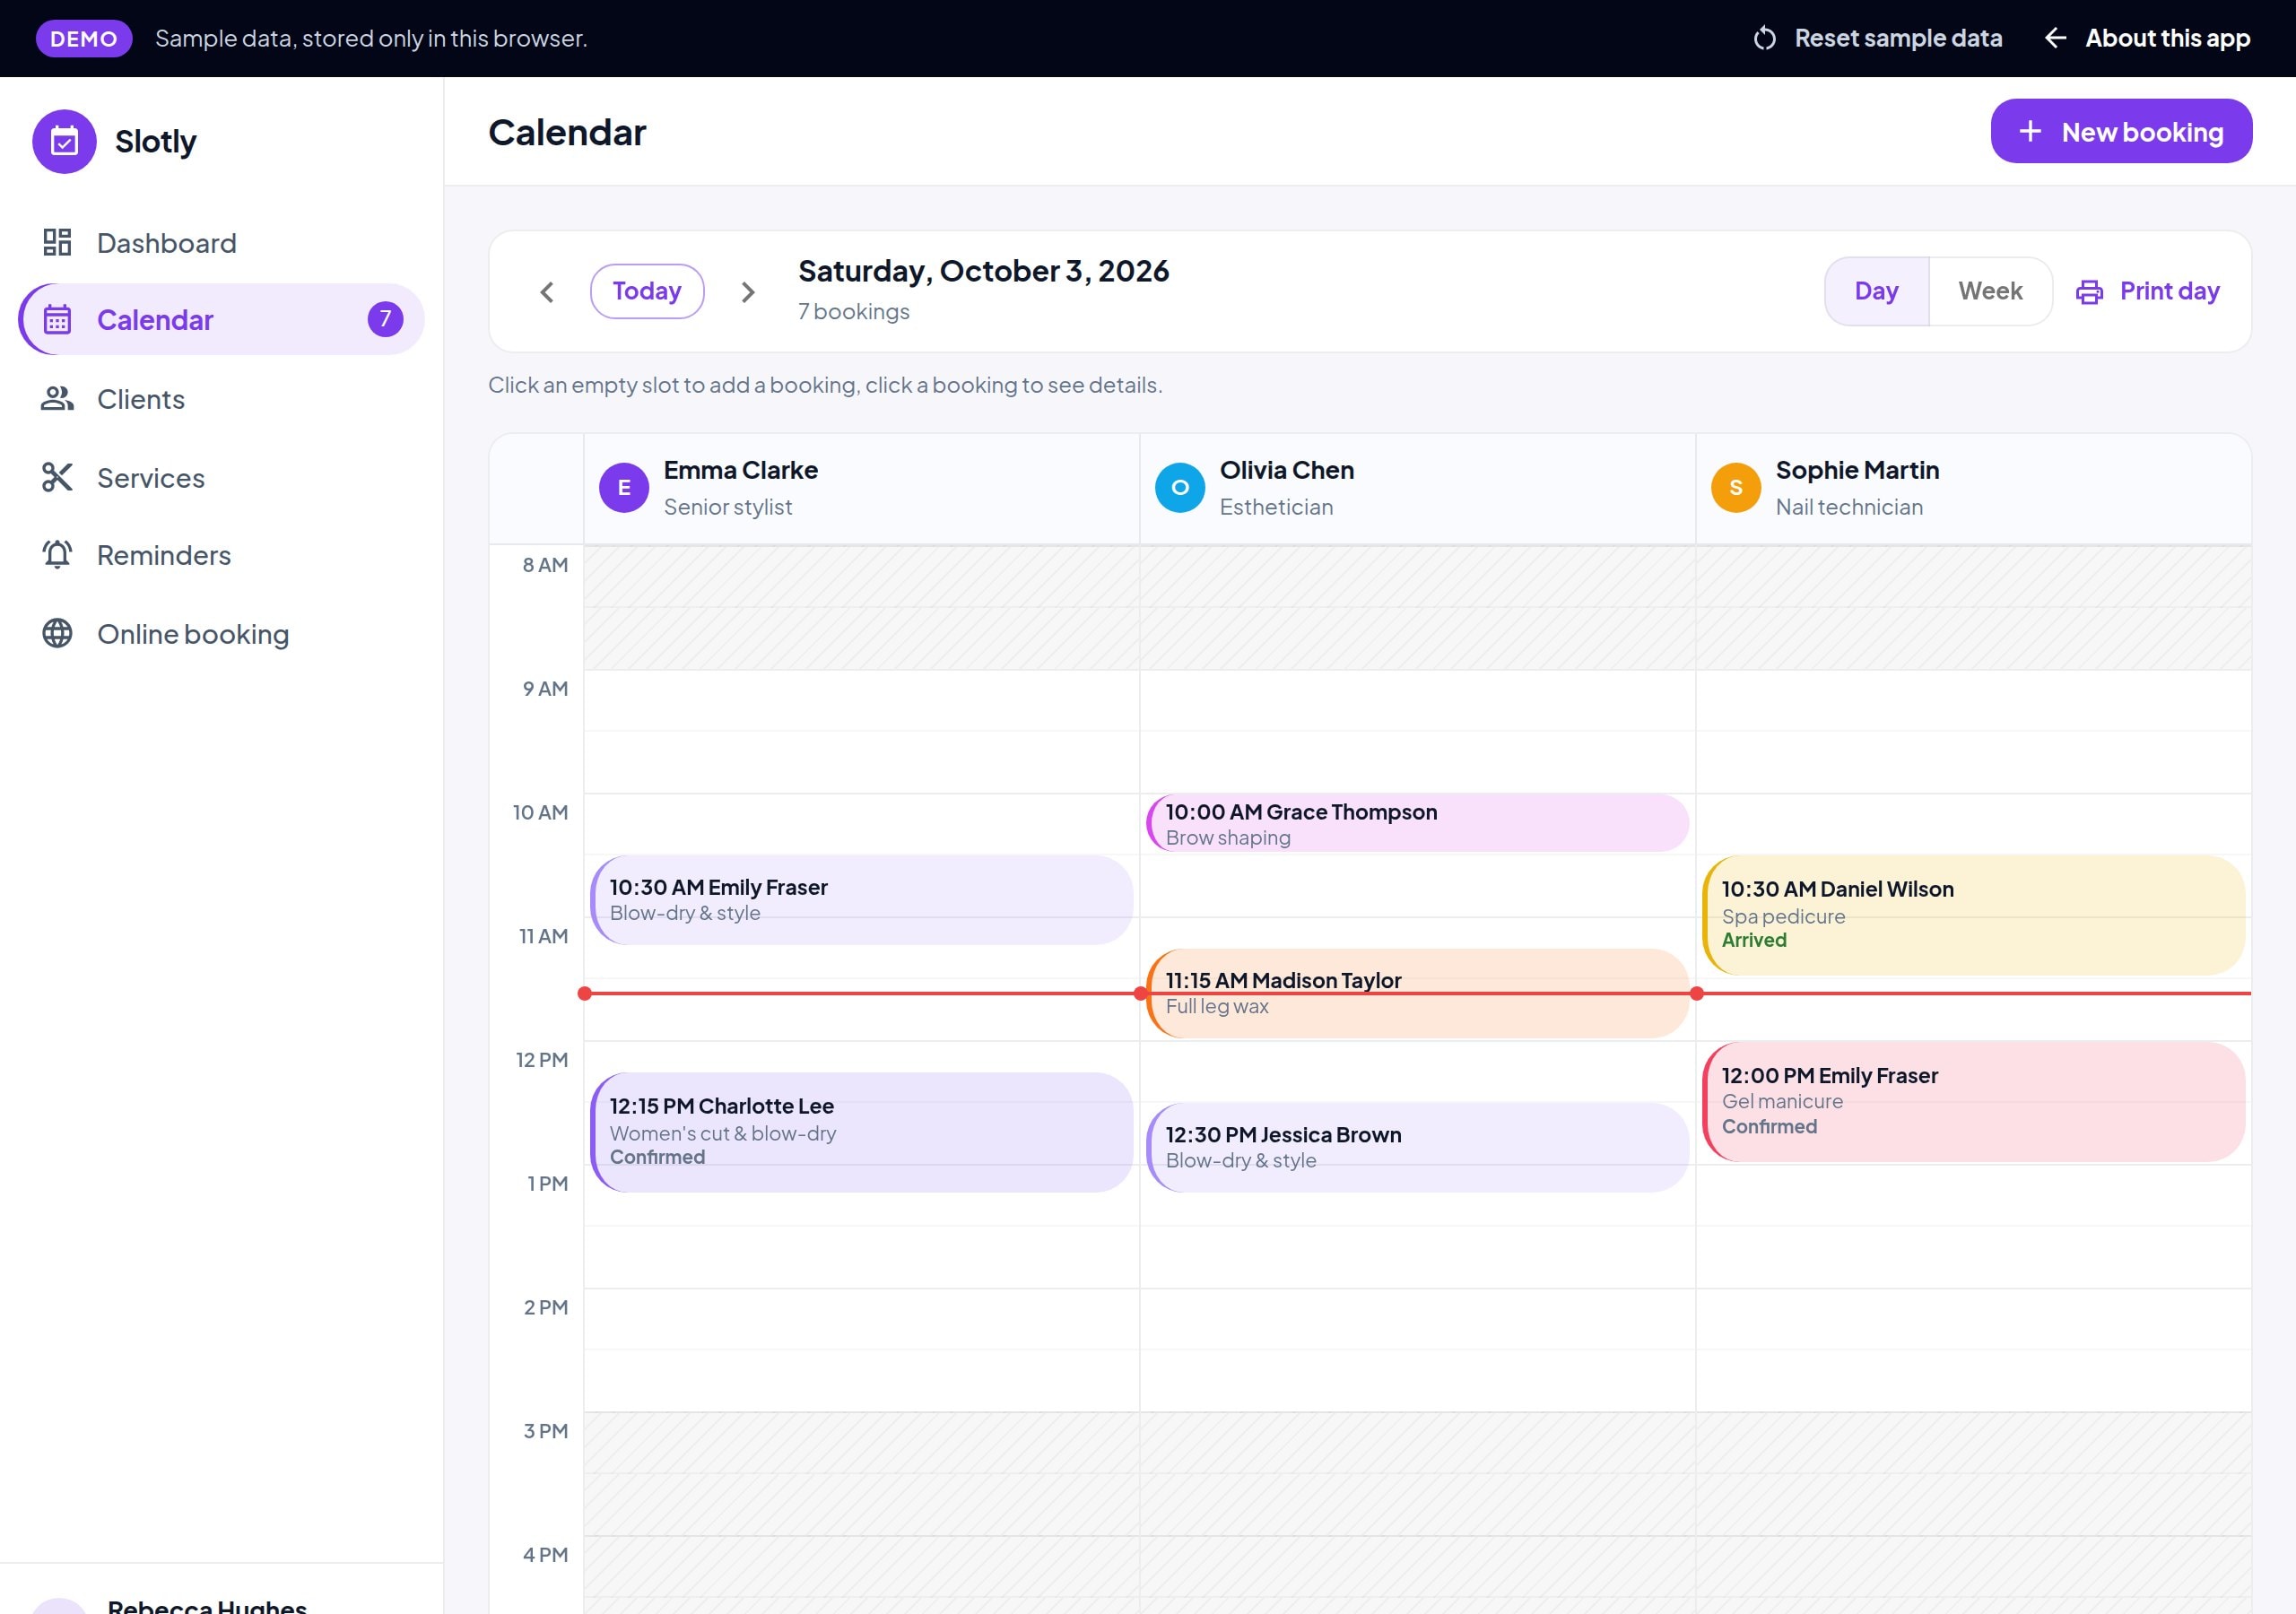
Task: Click the Online booking globe icon
Action: point(57,633)
